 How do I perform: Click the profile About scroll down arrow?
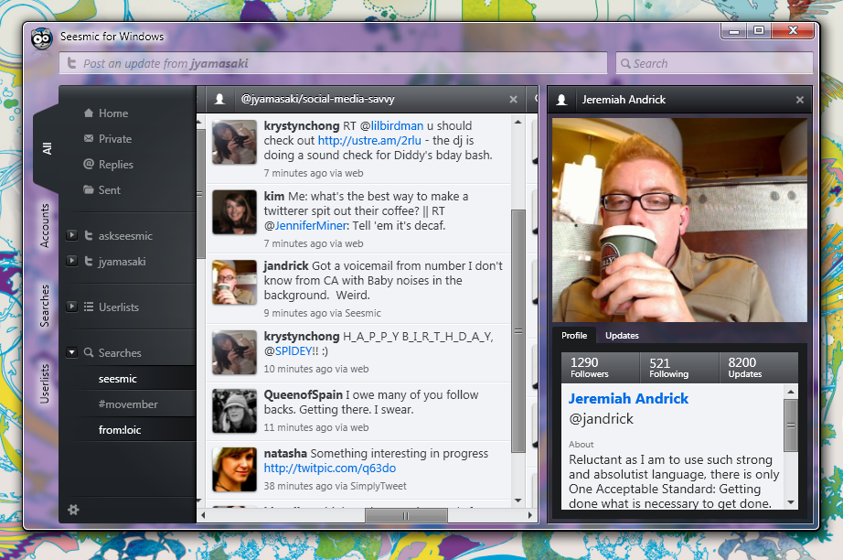coord(790,502)
